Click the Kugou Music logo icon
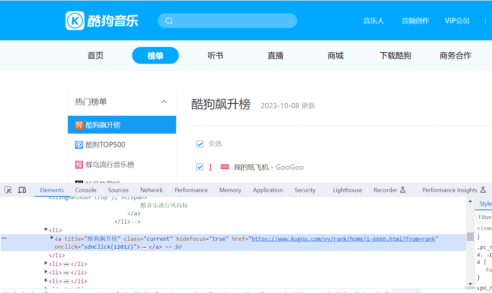The width and height of the screenshot is (492, 293). [x=75, y=21]
